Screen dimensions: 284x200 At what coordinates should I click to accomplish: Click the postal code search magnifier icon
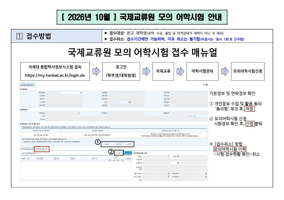(79, 113)
